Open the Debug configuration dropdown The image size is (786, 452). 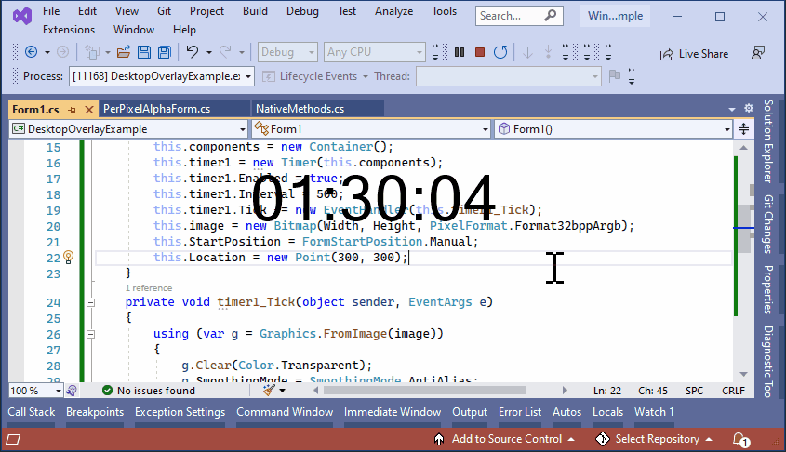click(287, 52)
